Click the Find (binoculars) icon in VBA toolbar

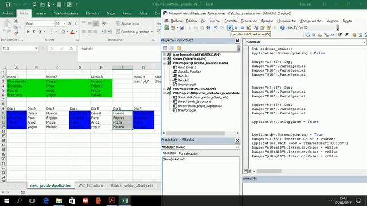click(x=208, y=28)
